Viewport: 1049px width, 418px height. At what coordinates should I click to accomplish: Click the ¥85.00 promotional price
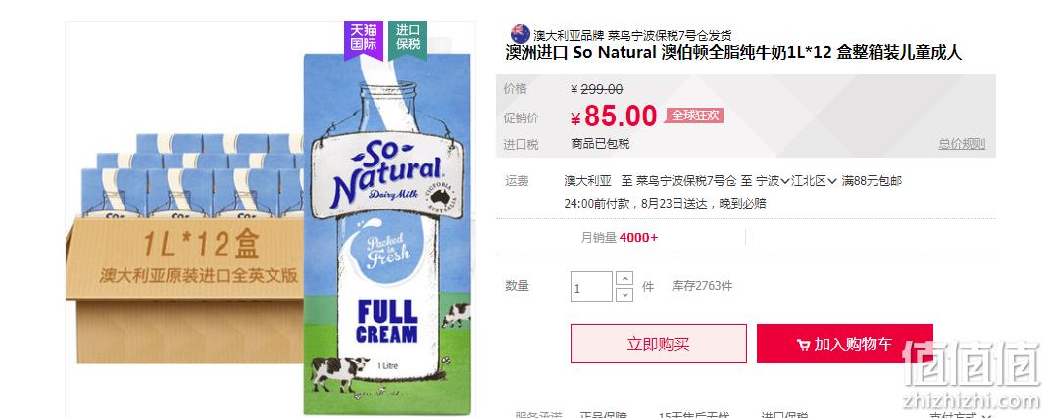click(x=614, y=116)
